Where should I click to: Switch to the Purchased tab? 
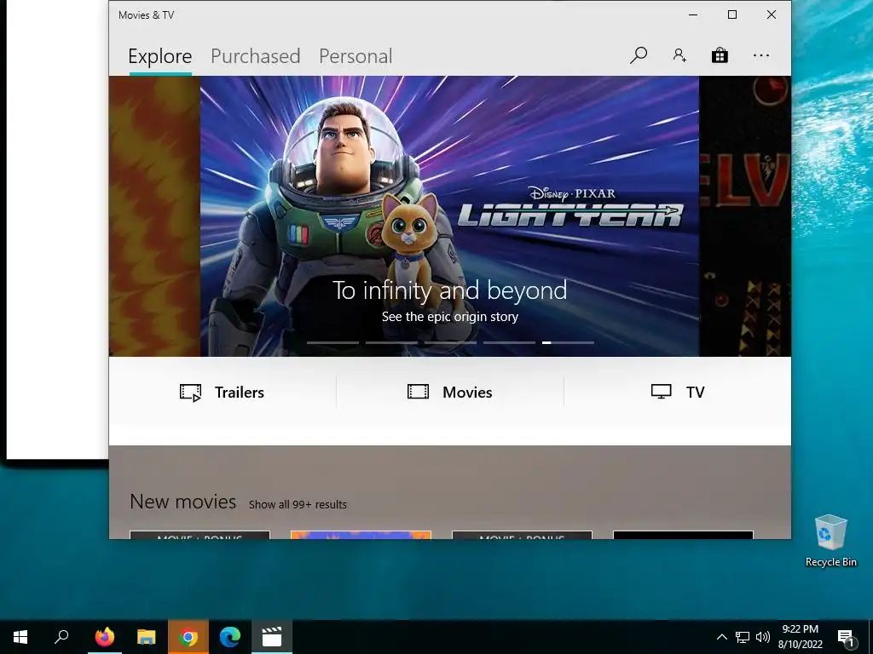tap(255, 56)
